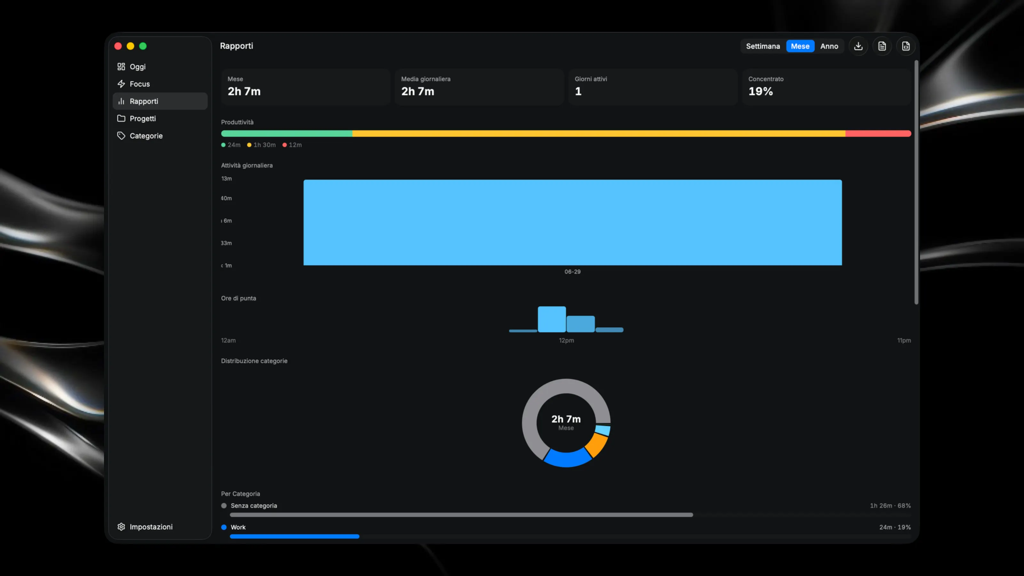This screenshot has width=1024, height=576.
Task: Click the 'Work' category row label
Action: (x=238, y=527)
